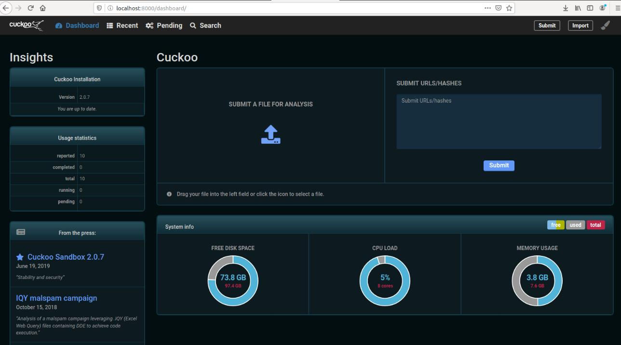Click the 'You are up to date.' text
621x345 pixels.
click(77, 109)
